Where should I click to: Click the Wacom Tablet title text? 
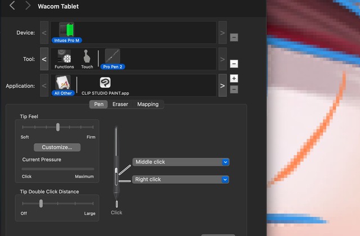click(58, 6)
